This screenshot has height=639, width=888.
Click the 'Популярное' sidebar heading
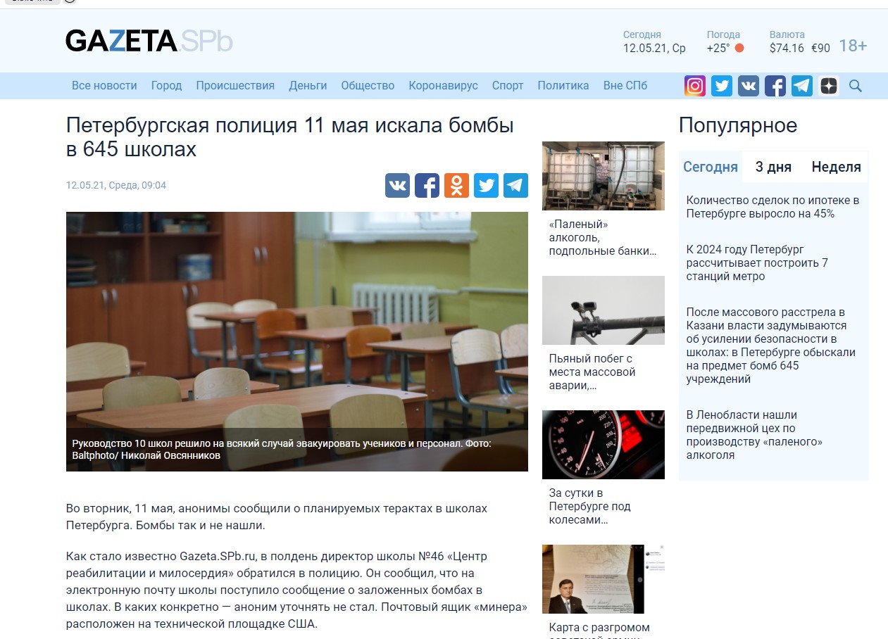738,126
